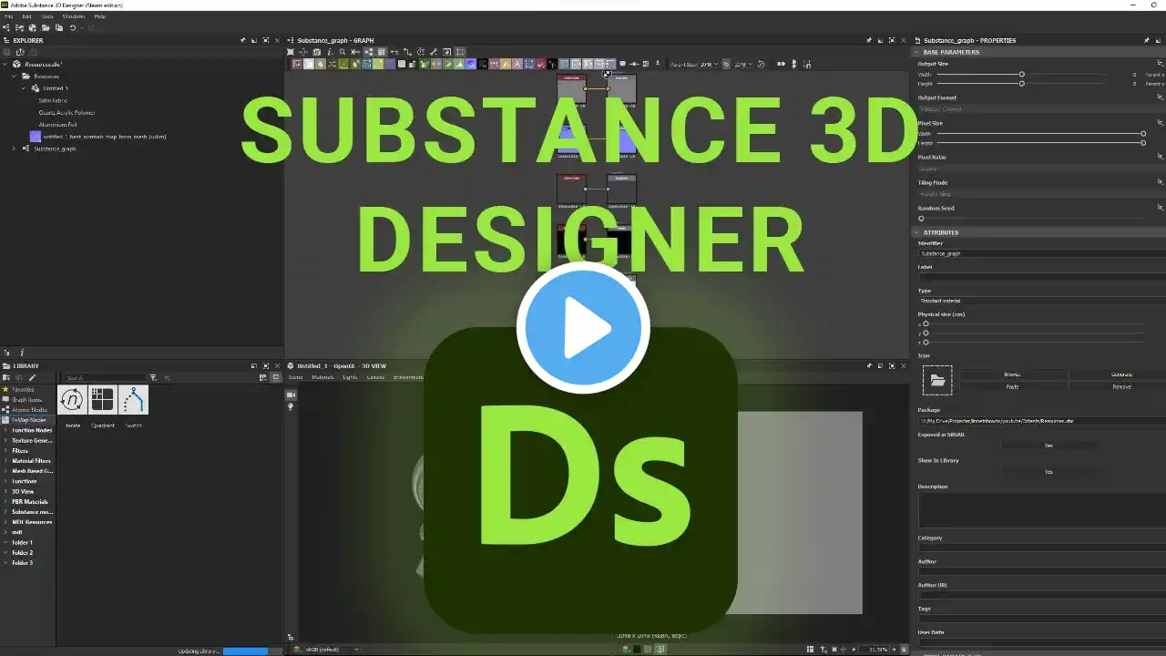Image resolution: width=1166 pixels, height=656 pixels.
Task: Collapse the Resources folder in Explorer
Action: coord(15,77)
